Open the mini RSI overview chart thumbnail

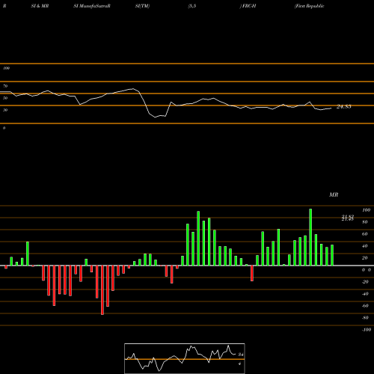click(x=185, y=358)
